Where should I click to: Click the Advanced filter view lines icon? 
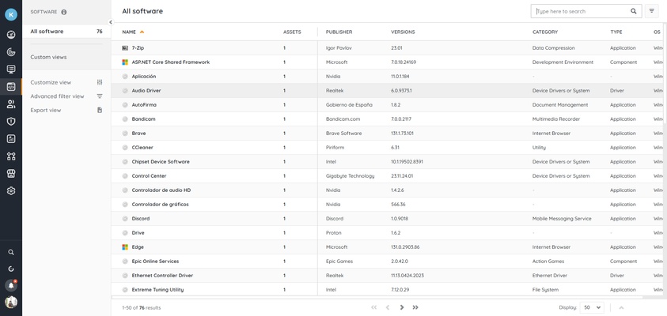[x=100, y=96]
